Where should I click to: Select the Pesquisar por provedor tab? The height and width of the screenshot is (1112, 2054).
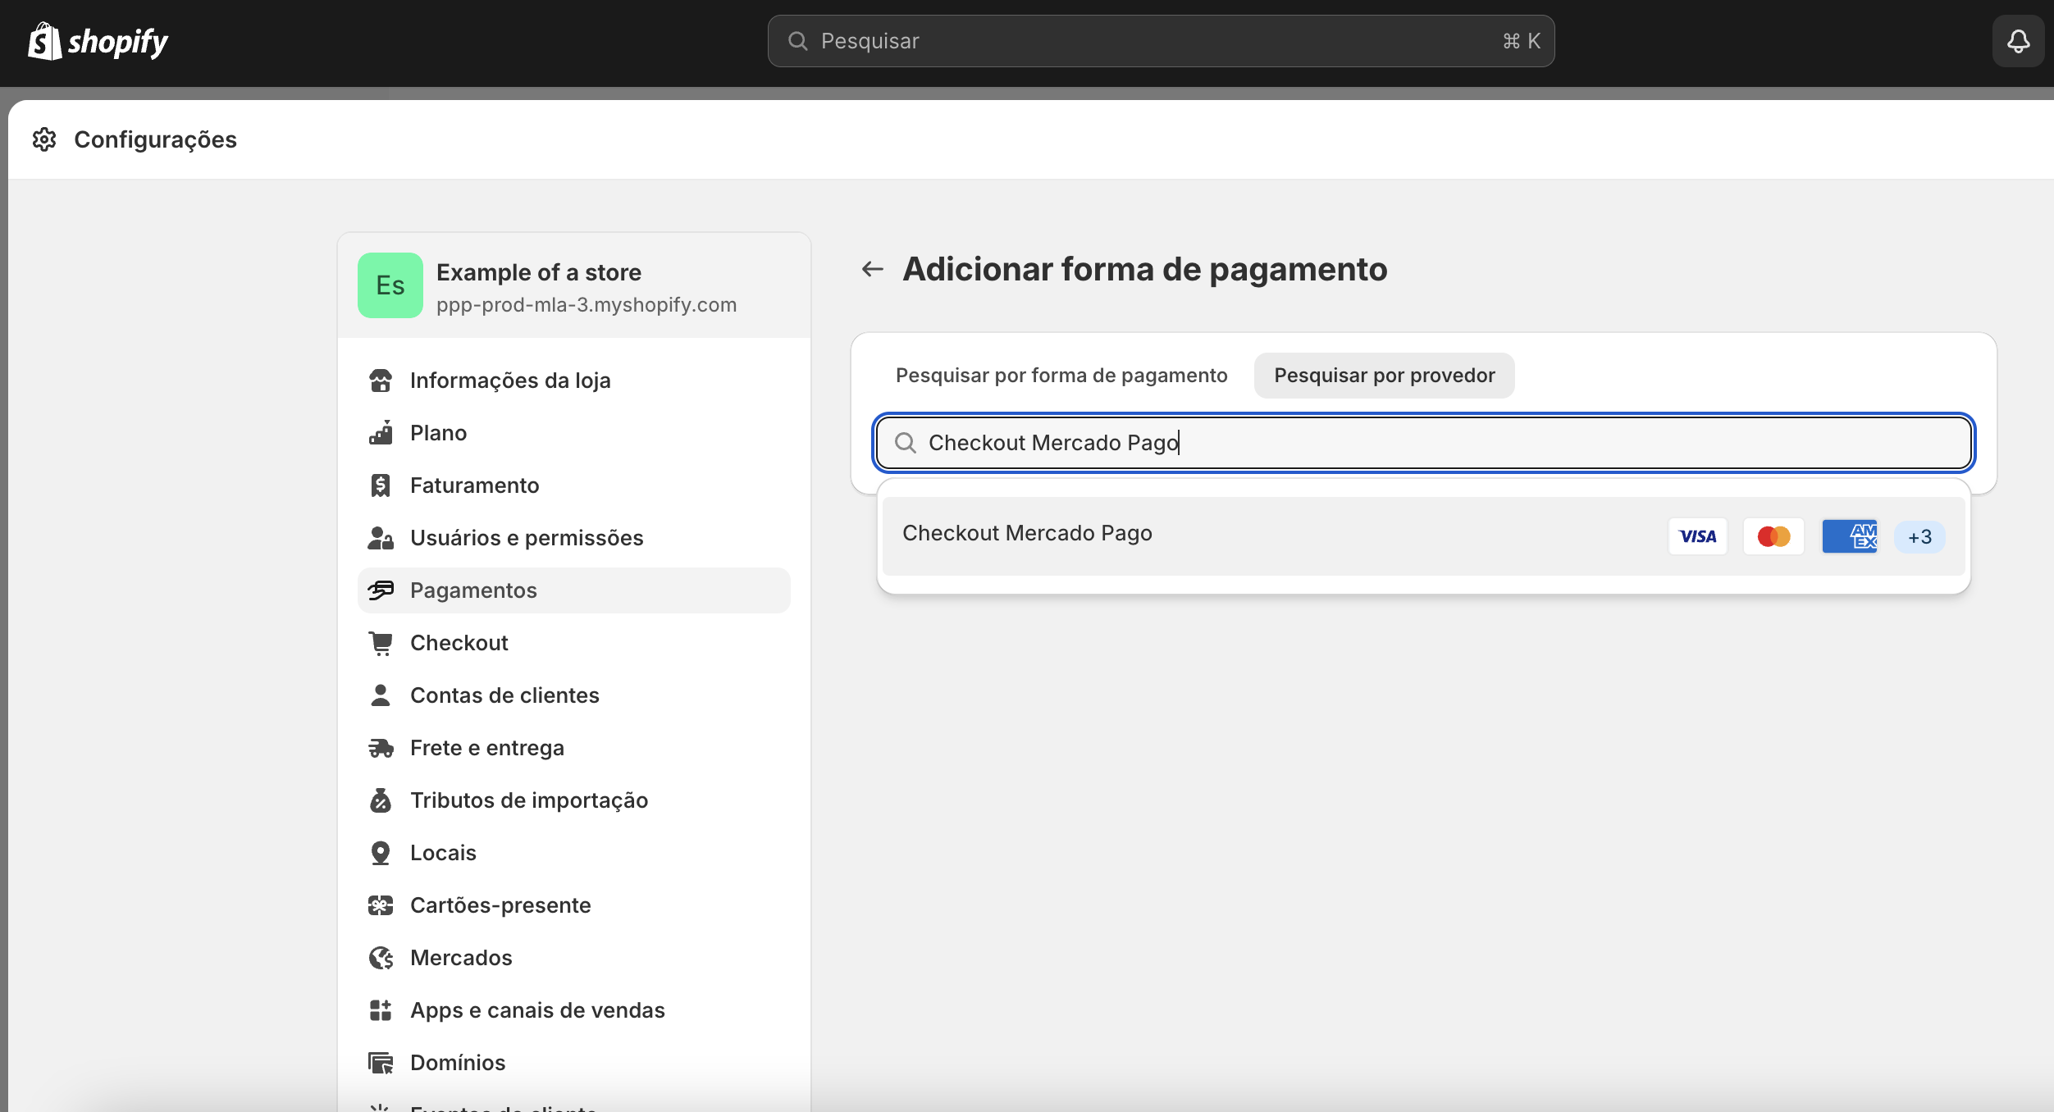pos(1385,376)
